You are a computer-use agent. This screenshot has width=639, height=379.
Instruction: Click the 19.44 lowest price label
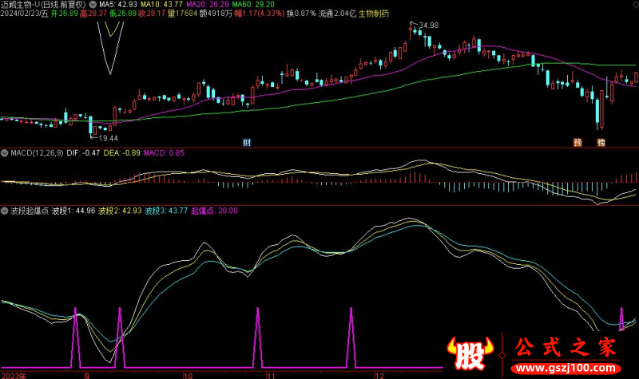[x=108, y=138]
